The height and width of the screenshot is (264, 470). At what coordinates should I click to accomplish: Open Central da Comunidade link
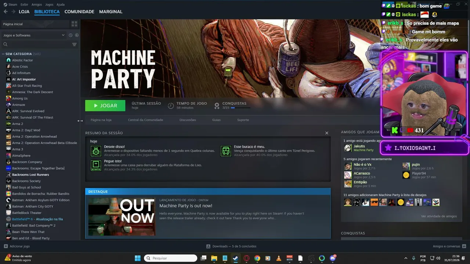[x=145, y=120]
